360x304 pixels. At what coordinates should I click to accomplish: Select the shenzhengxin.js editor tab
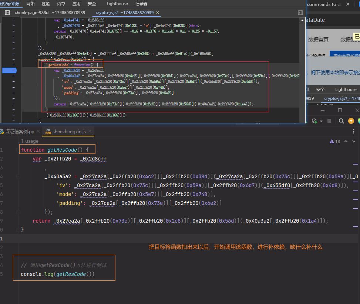pyautogui.click(x=69, y=131)
